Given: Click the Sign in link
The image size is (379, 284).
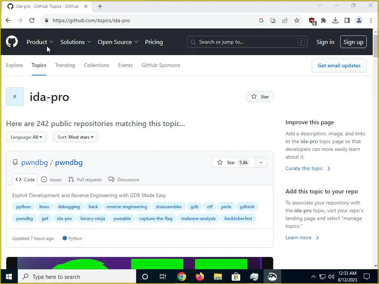Looking at the screenshot, I should point(325,42).
